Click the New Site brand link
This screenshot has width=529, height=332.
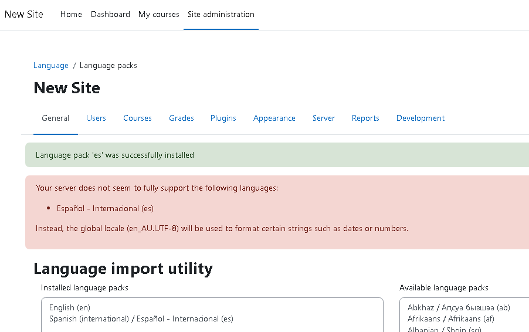(x=24, y=14)
